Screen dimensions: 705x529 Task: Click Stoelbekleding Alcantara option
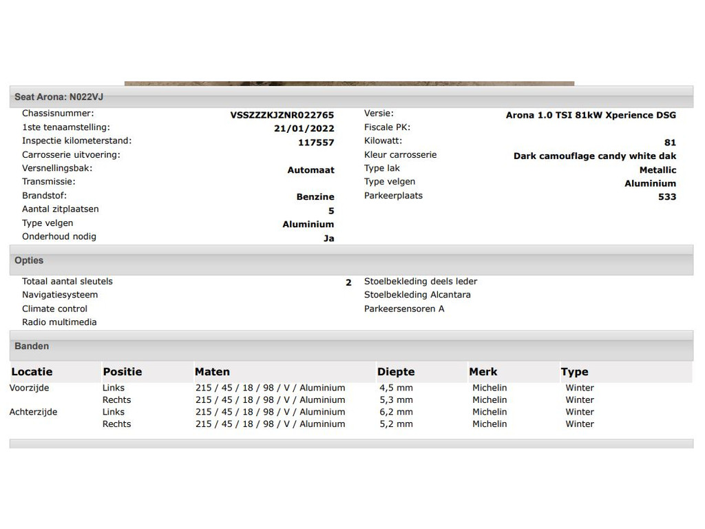click(417, 295)
